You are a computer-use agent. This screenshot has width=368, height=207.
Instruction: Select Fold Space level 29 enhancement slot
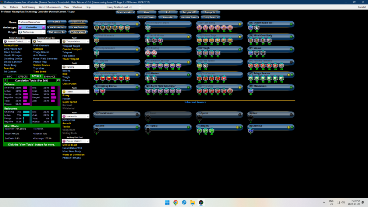click(206, 66)
